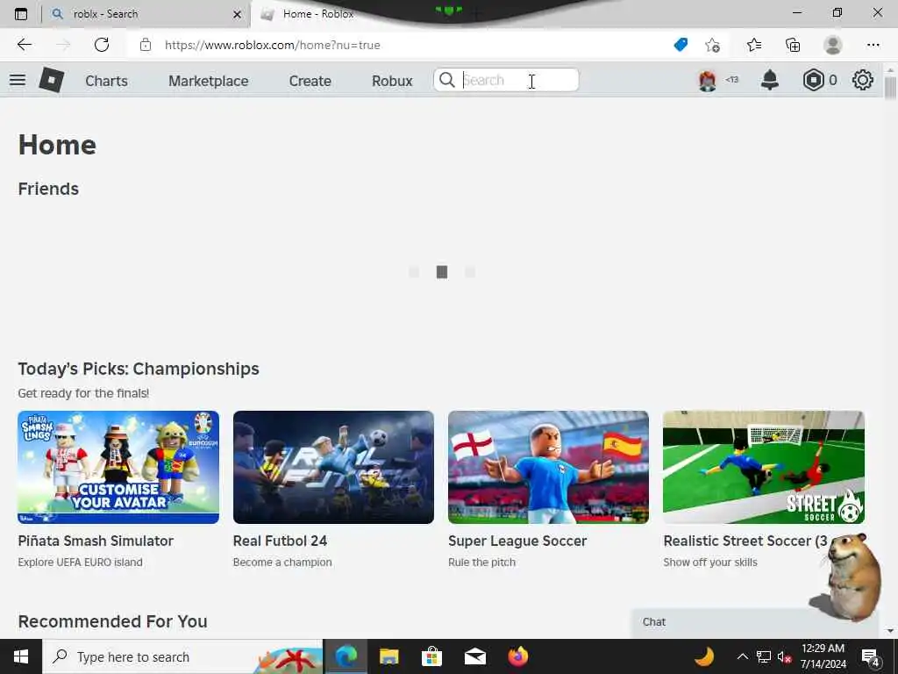View site information lock icon
This screenshot has width=898, height=674.
pyautogui.click(x=146, y=45)
